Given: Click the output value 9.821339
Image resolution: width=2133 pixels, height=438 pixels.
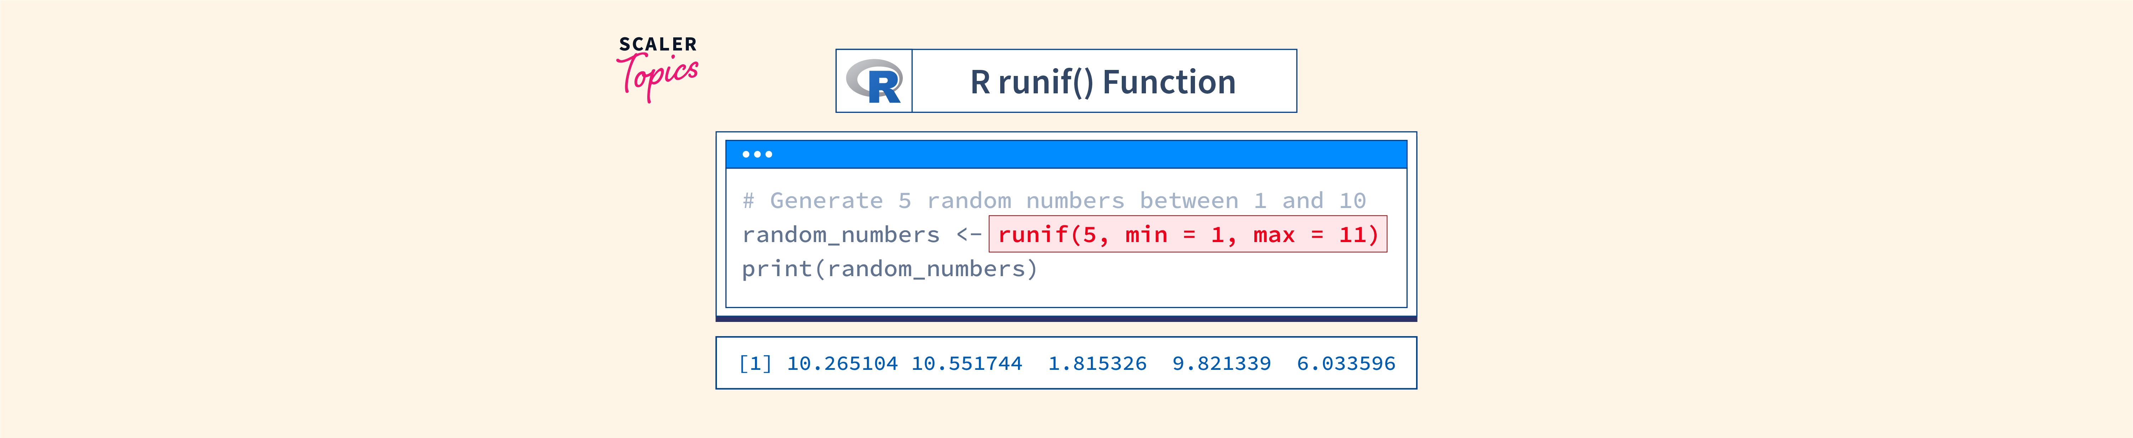Looking at the screenshot, I should (1221, 363).
